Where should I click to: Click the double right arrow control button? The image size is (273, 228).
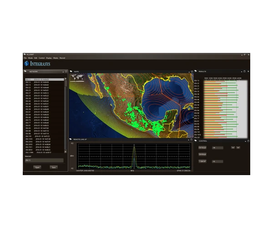tap(238, 148)
